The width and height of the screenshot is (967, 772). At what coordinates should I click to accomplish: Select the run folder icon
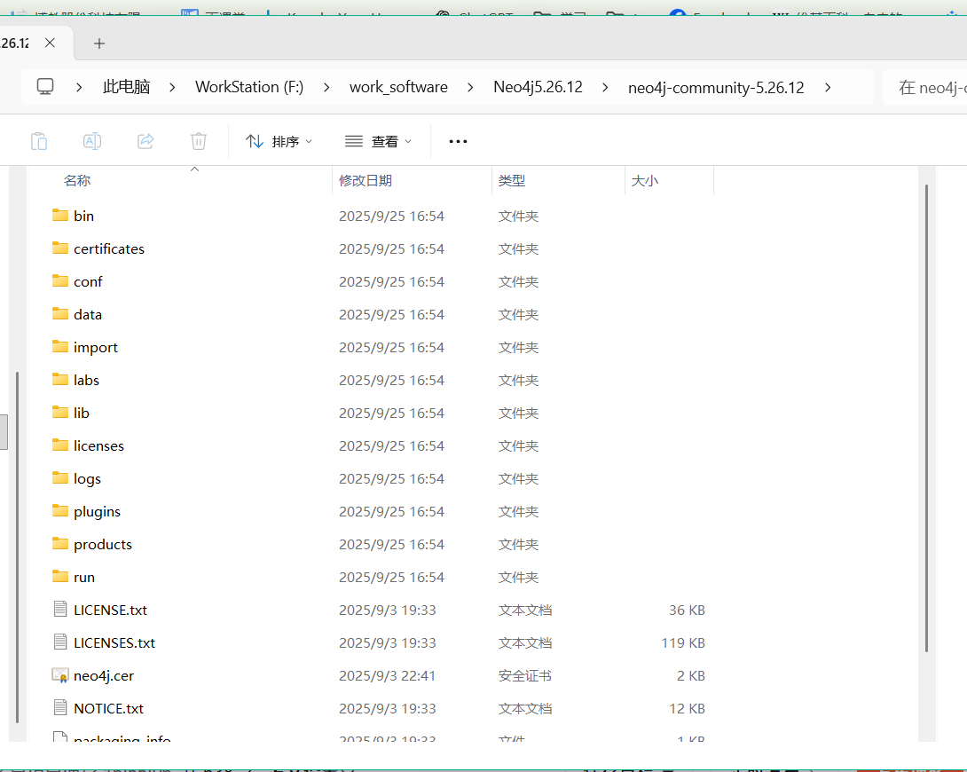[x=59, y=577]
